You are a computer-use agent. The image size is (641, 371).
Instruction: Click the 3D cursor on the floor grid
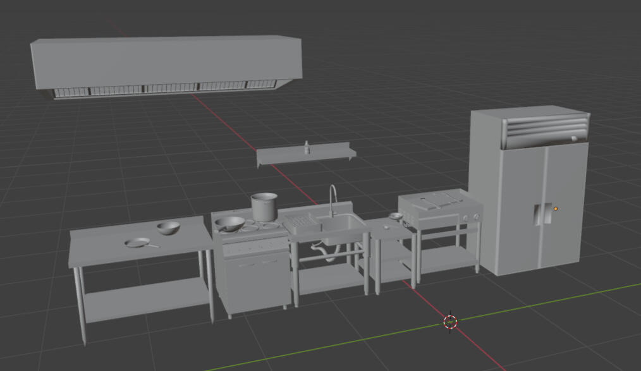[450, 322]
